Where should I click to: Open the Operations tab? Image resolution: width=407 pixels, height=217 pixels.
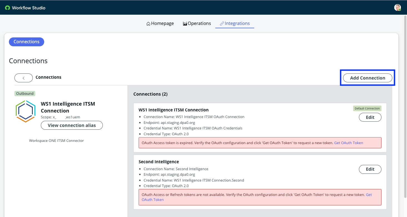[197, 24]
